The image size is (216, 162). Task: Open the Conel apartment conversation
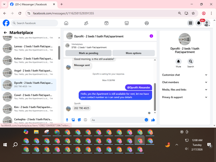click(29, 97)
